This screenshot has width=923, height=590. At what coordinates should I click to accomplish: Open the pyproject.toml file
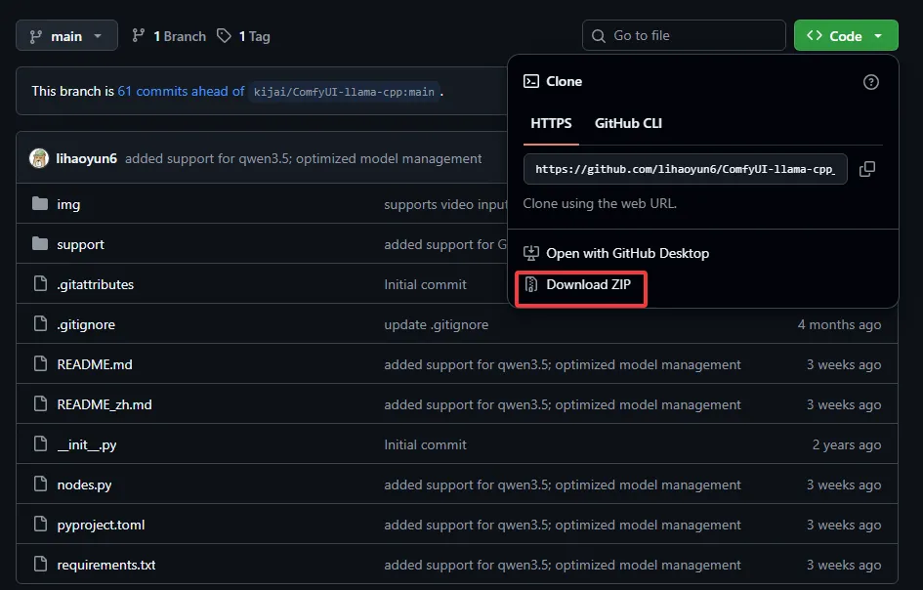tap(101, 525)
